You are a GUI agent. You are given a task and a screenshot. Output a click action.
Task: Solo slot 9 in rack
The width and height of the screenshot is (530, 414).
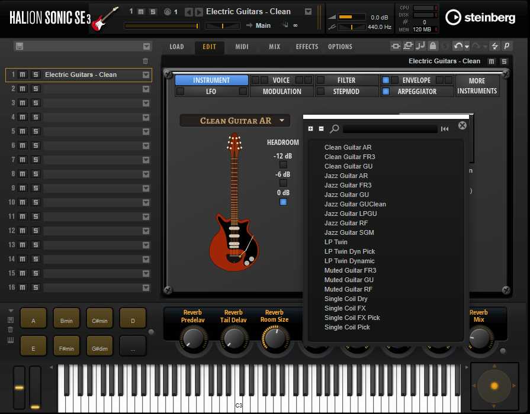tap(36, 188)
